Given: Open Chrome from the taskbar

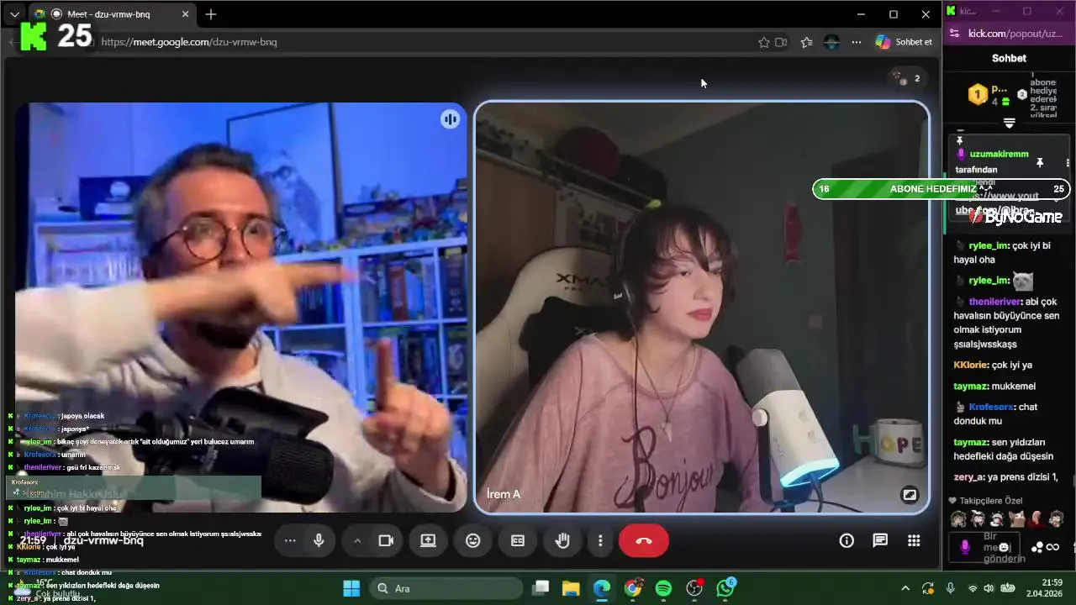Looking at the screenshot, I should tap(633, 588).
